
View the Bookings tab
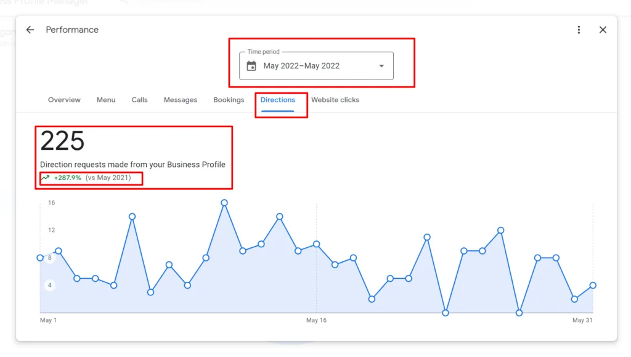click(x=229, y=100)
